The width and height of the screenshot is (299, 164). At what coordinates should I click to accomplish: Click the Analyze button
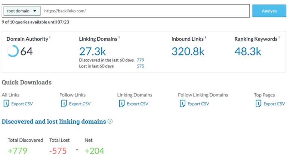pyautogui.click(x=269, y=11)
